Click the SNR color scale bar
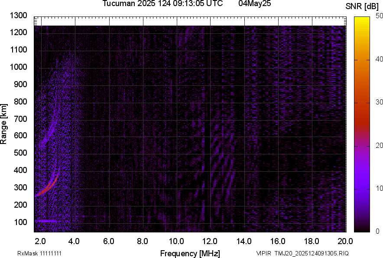The height and width of the screenshot is (258, 383). 362,124
